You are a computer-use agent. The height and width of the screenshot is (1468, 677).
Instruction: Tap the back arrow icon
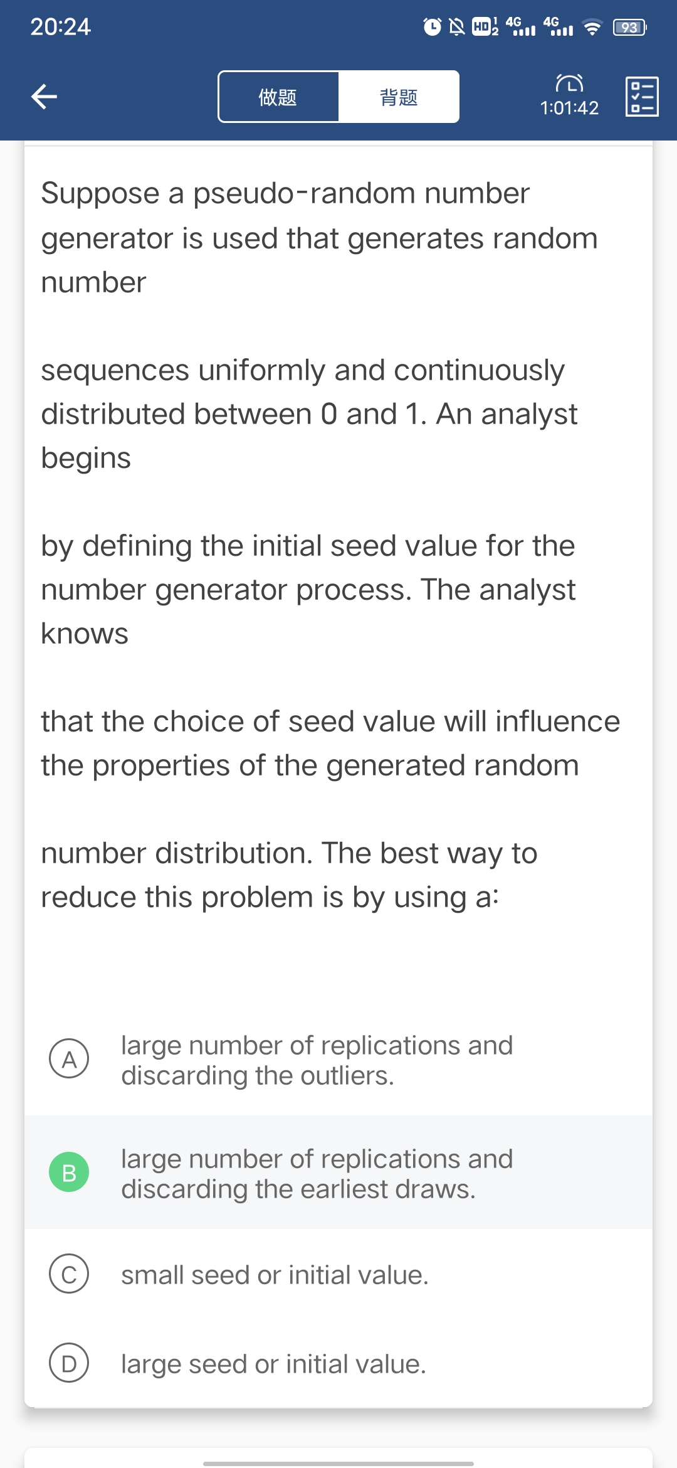tap(45, 97)
